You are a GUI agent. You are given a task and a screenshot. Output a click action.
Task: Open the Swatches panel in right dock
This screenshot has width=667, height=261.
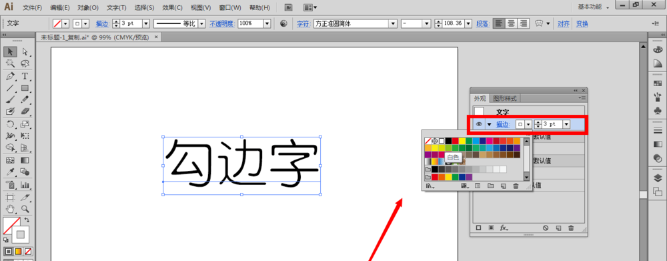coord(658,83)
